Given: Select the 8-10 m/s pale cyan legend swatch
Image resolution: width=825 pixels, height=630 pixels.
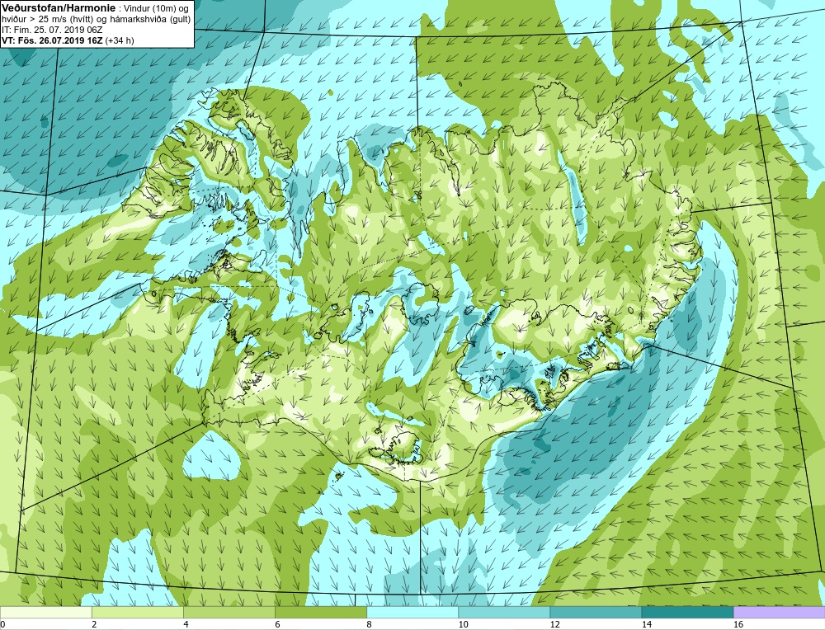Looking at the screenshot, I should point(412,612).
